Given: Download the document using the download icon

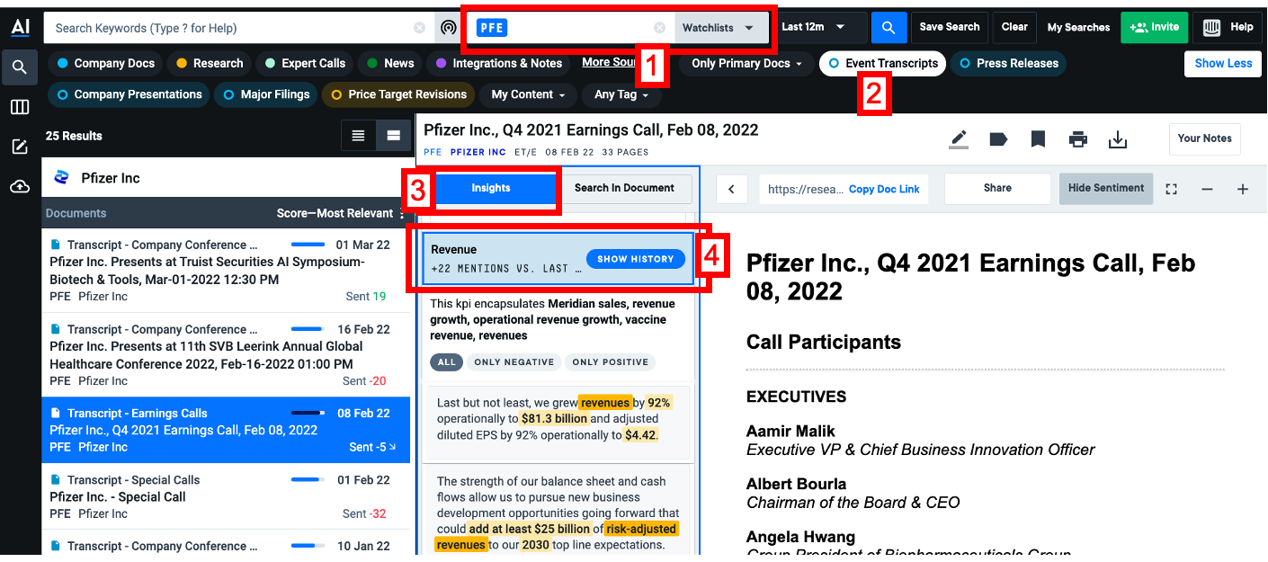Looking at the screenshot, I should point(1118,139).
